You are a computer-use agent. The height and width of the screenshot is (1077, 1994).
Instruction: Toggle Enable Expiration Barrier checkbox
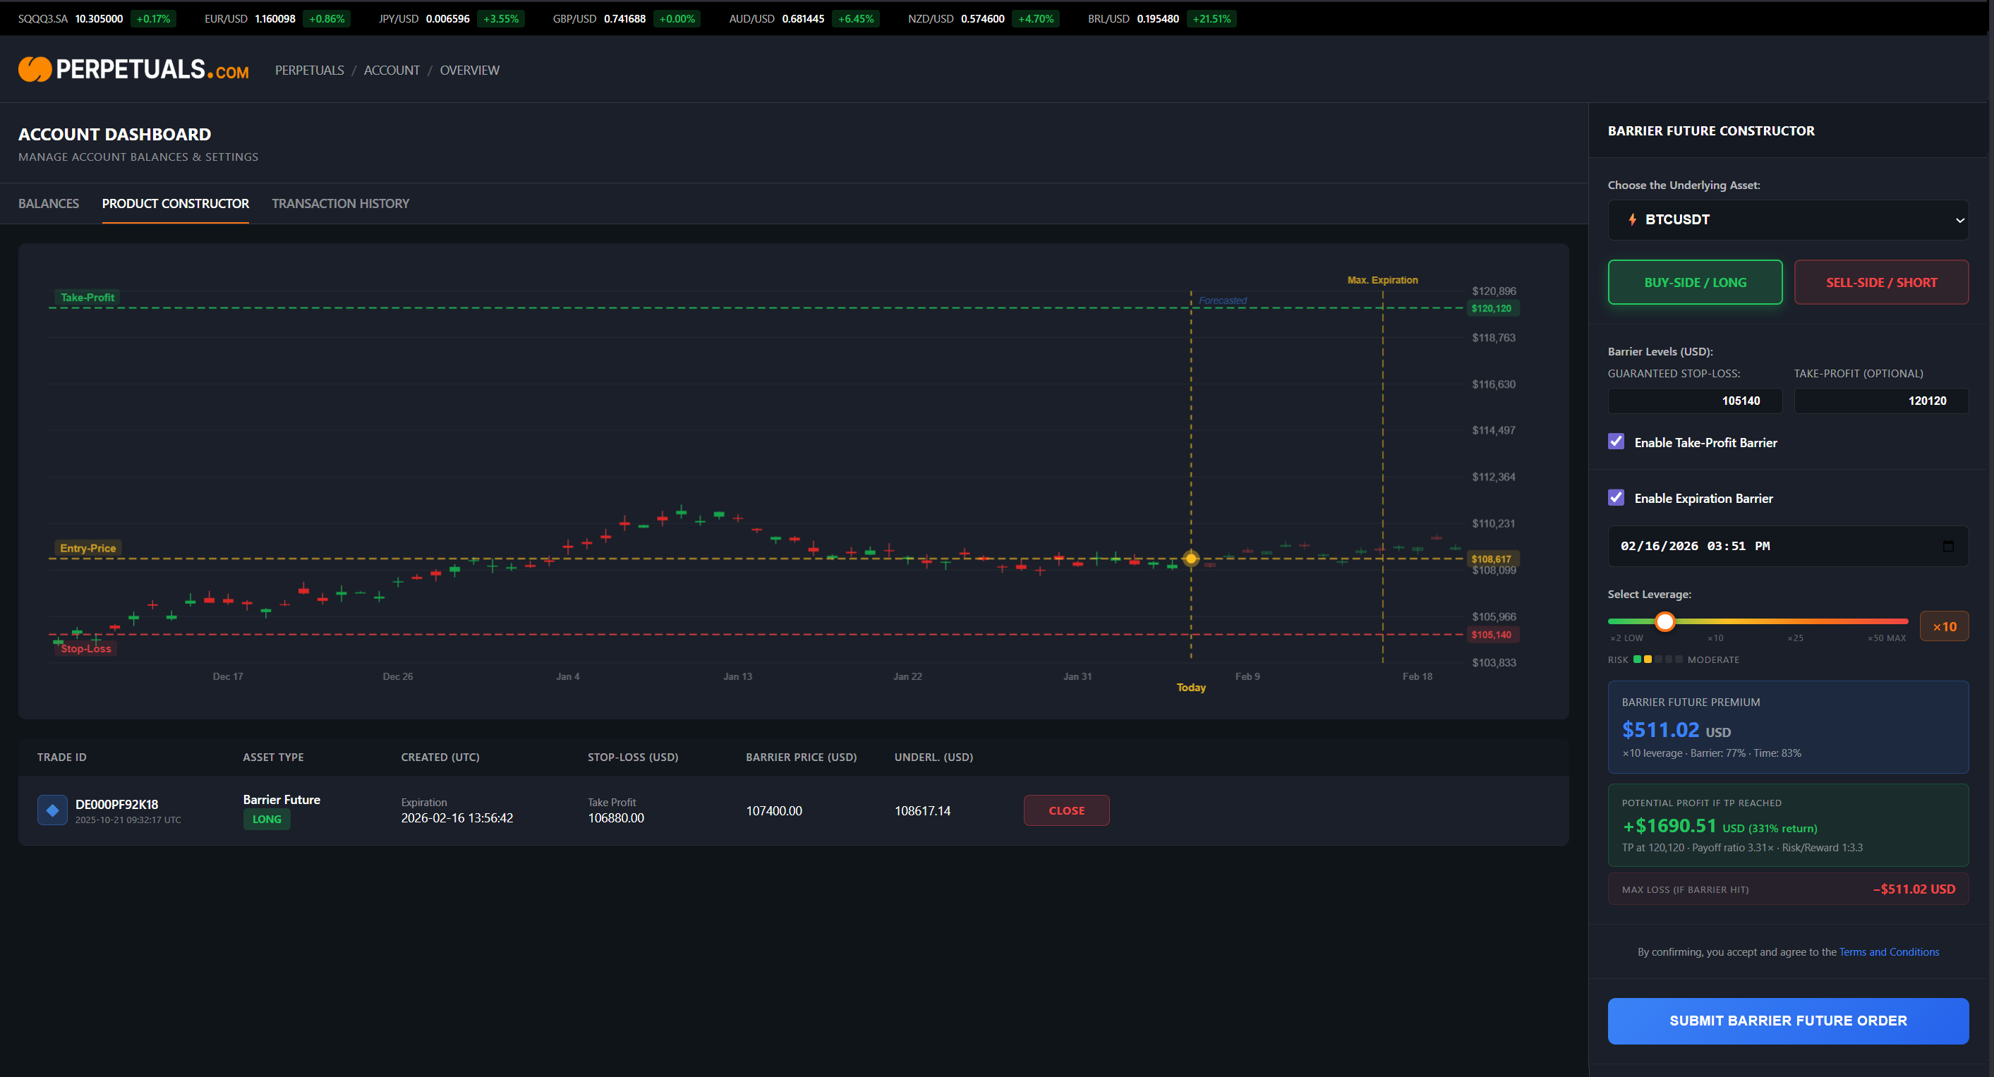pos(1616,497)
